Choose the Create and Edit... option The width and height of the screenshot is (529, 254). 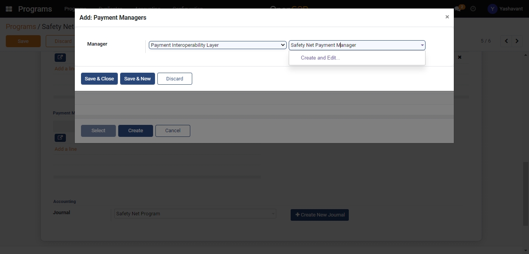coord(320,58)
